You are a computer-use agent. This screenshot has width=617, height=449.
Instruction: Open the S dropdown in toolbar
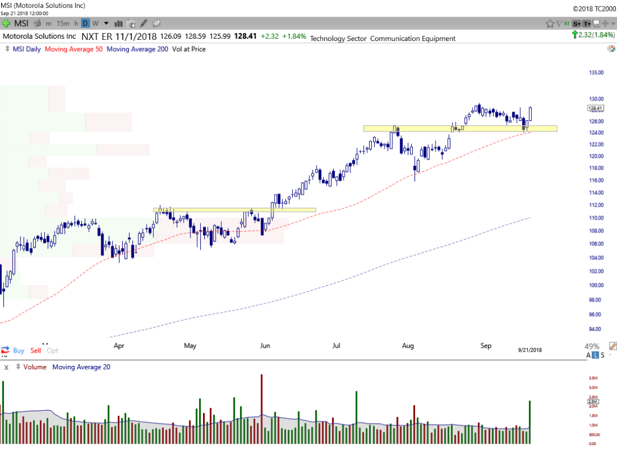(577, 23)
